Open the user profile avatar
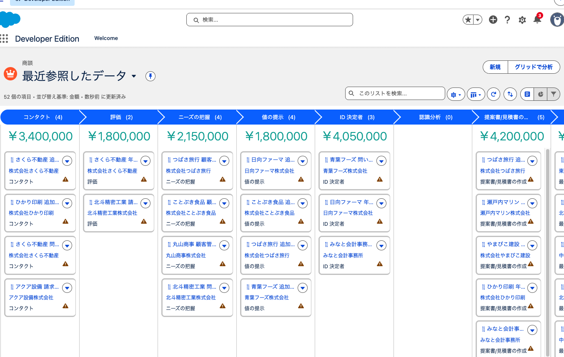564x357 pixels. point(557,20)
